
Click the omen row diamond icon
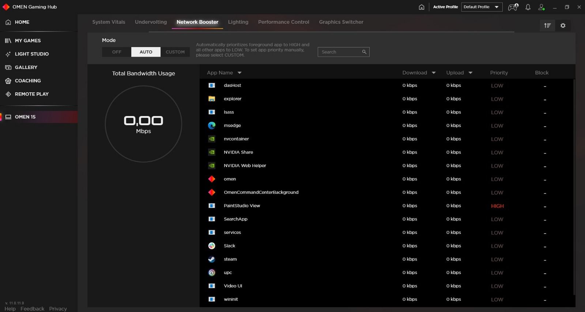(x=212, y=179)
